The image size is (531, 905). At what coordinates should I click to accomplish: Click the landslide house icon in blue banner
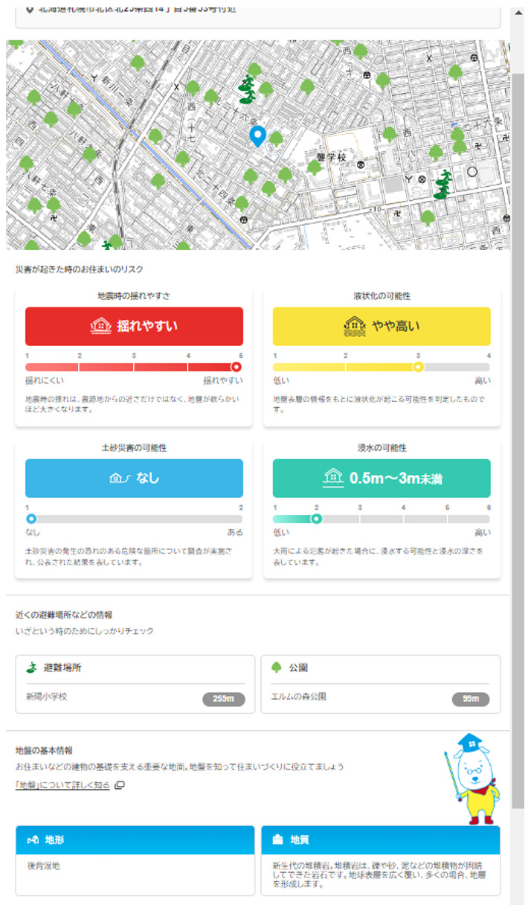(x=119, y=478)
